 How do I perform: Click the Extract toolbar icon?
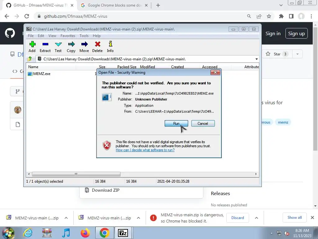point(45,47)
